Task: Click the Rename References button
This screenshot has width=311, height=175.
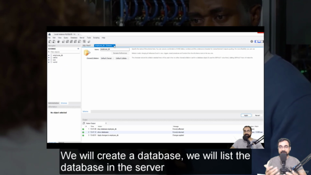Action: [x=120, y=53]
